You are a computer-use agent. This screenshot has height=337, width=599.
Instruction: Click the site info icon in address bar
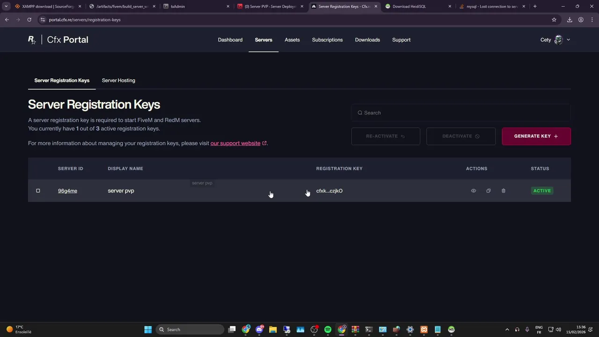tap(43, 20)
